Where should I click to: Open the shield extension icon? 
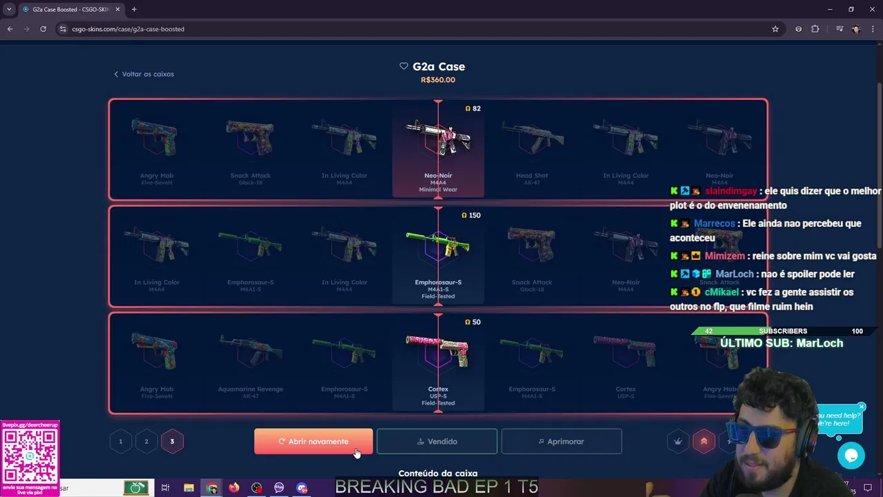[x=799, y=29]
